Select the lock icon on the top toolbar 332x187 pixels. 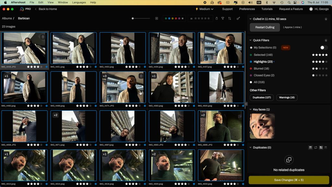click(217, 19)
